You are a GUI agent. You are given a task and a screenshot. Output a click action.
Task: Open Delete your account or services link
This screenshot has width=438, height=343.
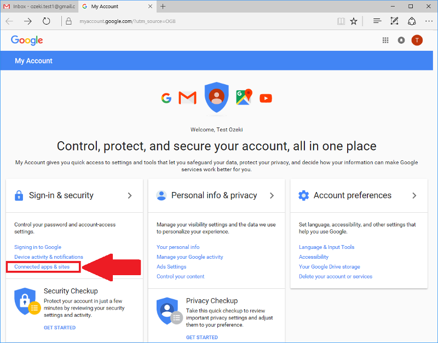(336, 277)
